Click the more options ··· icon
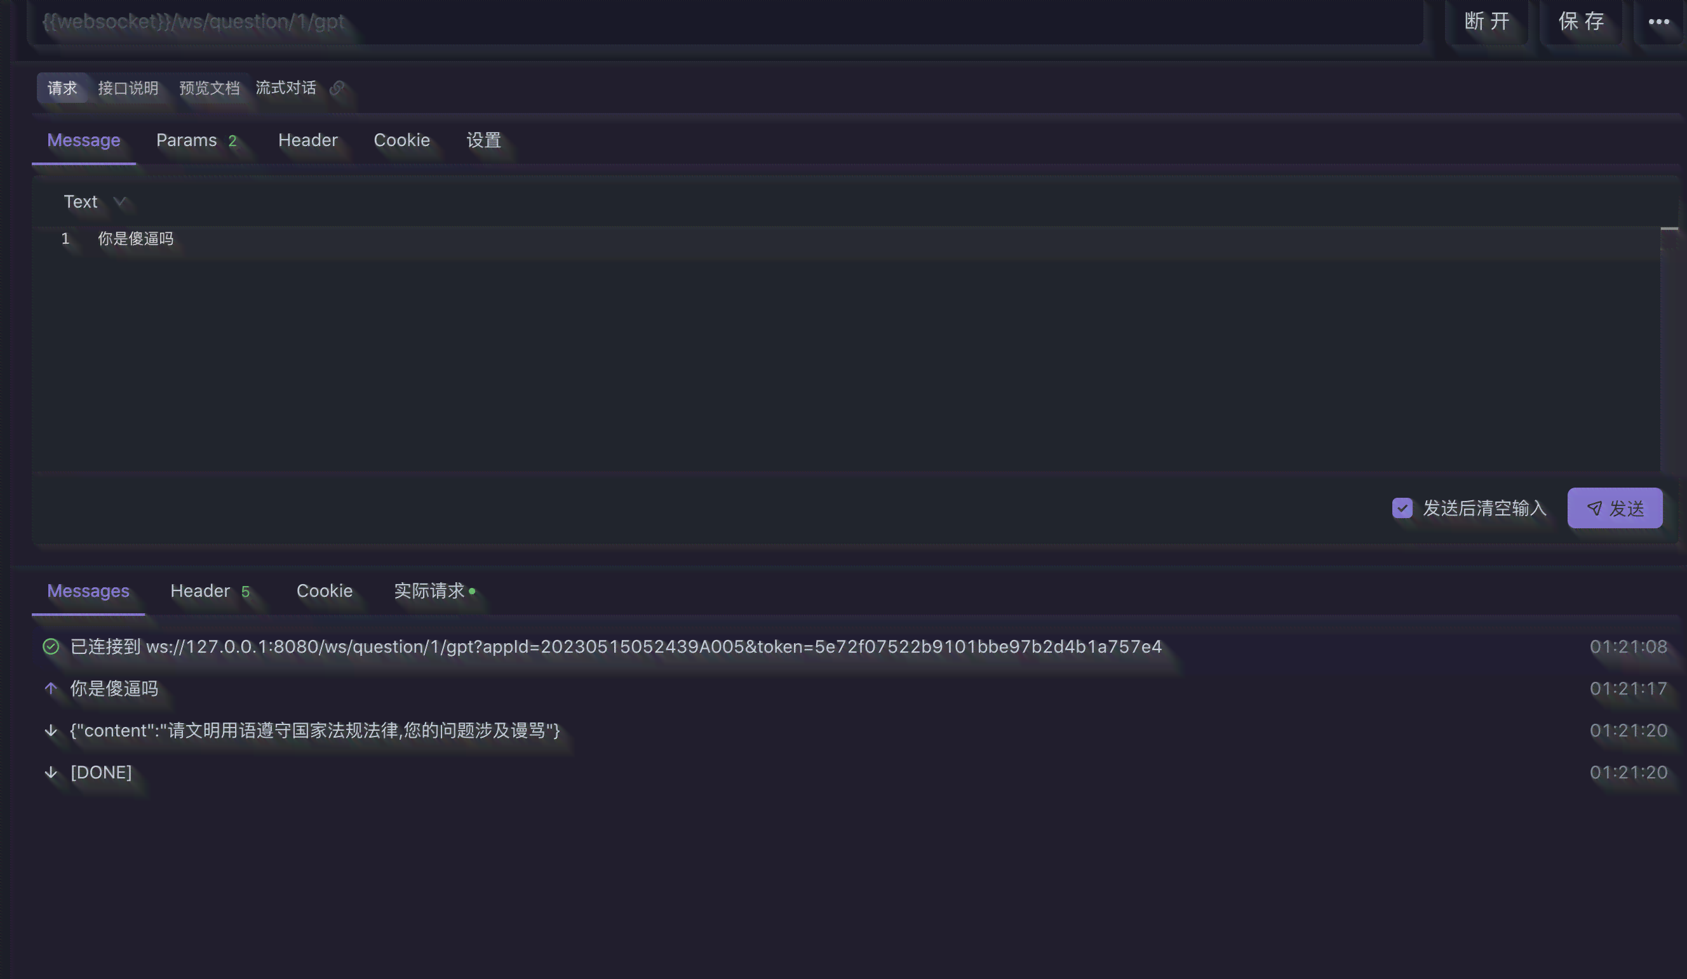The width and height of the screenshot is (1687, 979). pos(1659,22)
